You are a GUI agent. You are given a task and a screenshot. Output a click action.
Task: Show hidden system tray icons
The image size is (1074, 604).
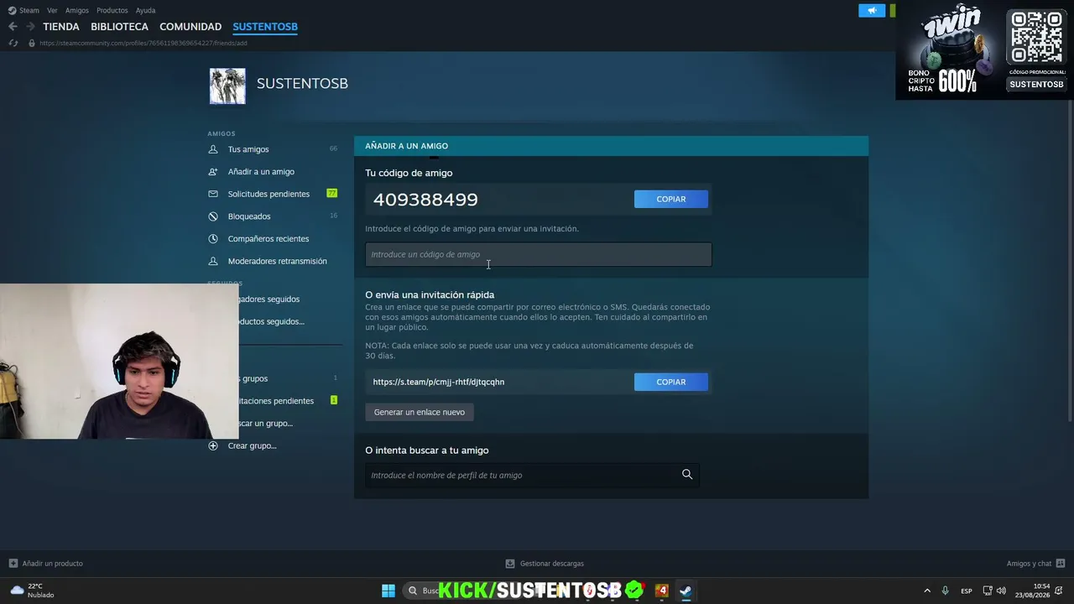pos(927,591)
